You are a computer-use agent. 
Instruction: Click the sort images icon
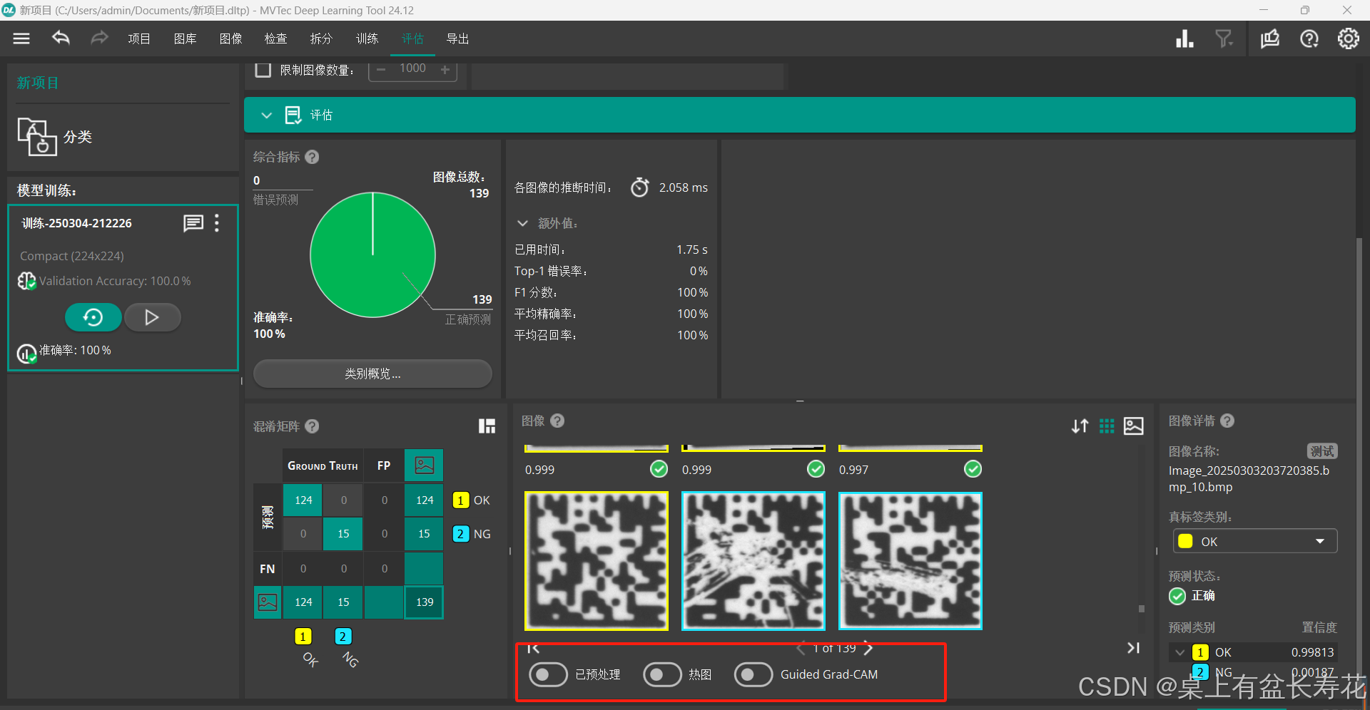pyautogui.click(x=1080, y=426)
